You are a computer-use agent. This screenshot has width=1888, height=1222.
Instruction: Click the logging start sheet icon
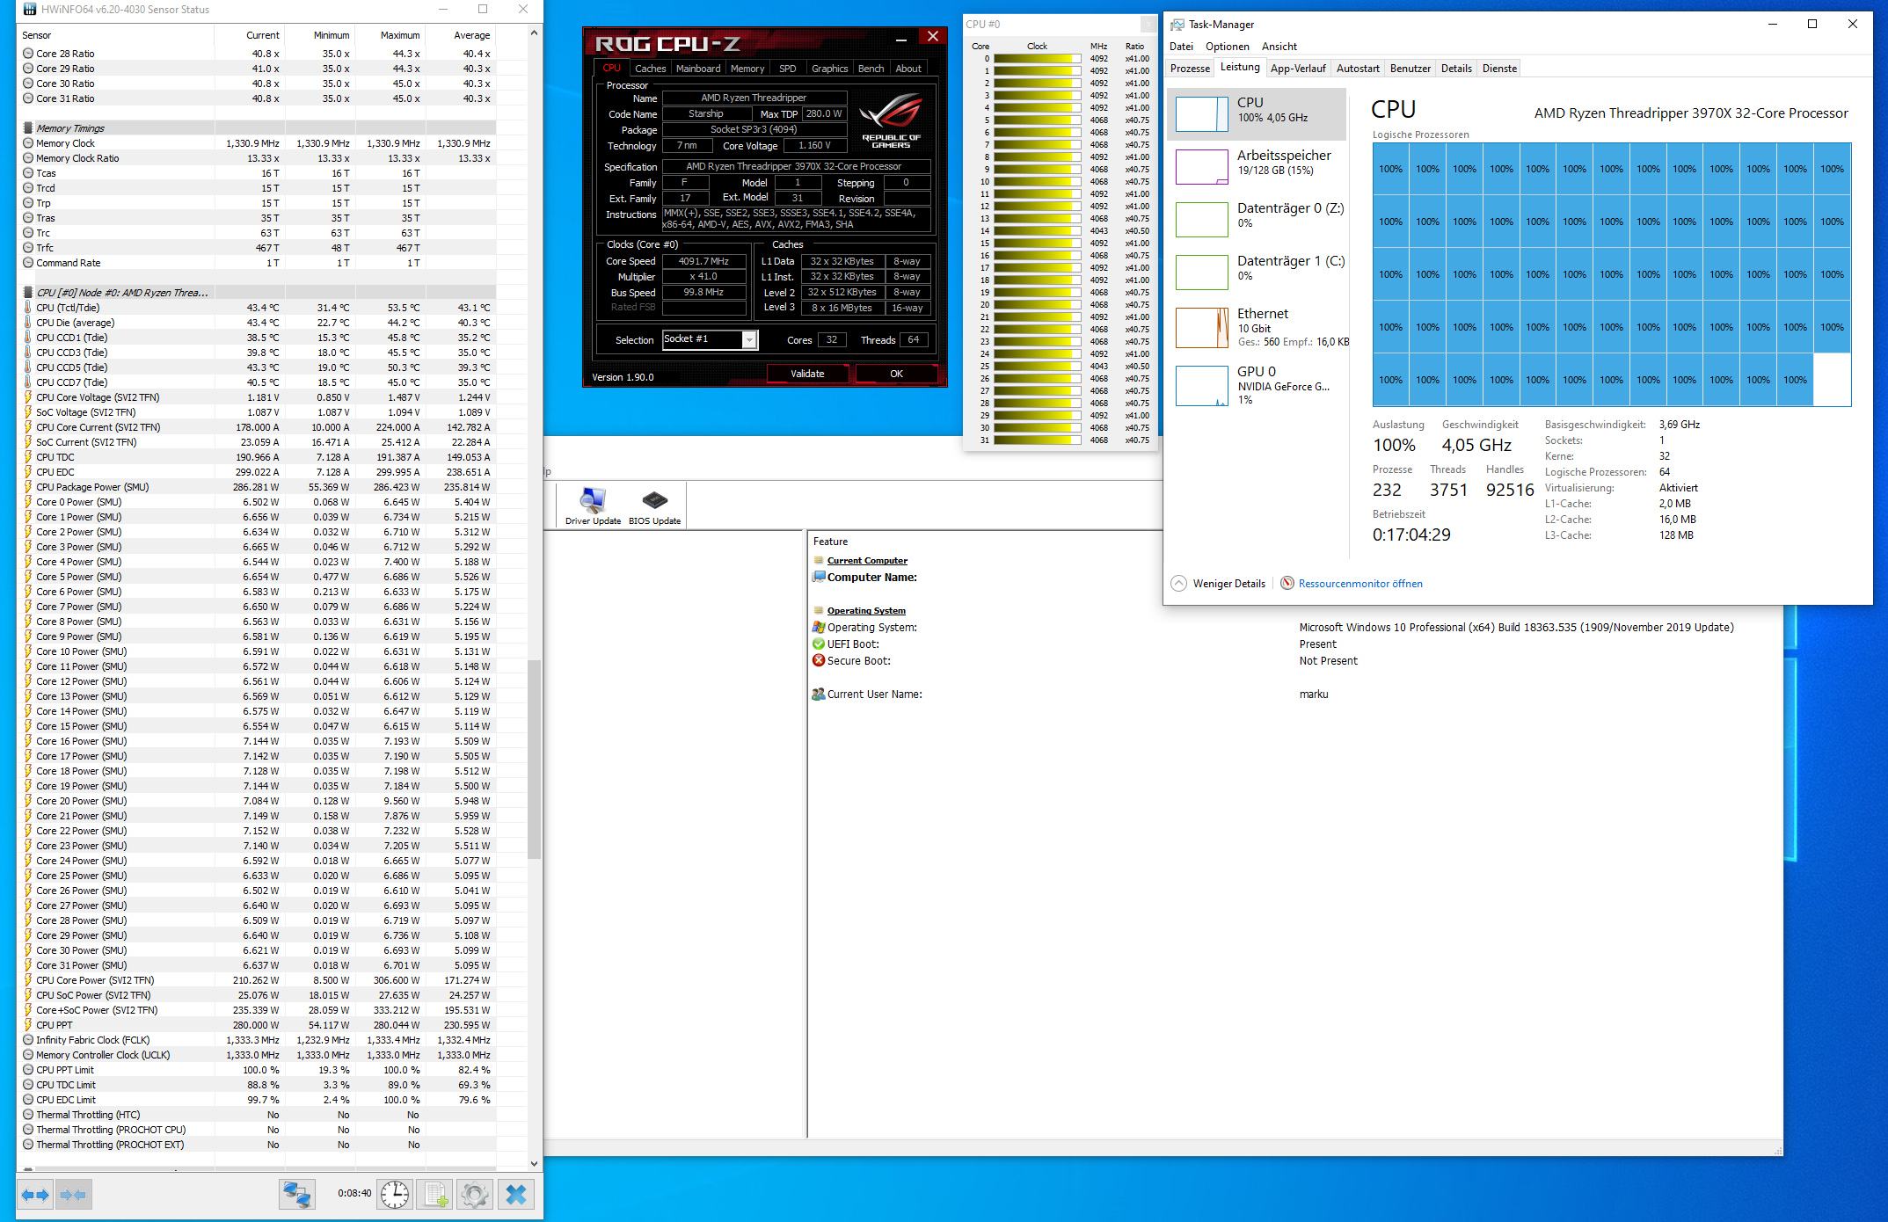coord(435,1195)
